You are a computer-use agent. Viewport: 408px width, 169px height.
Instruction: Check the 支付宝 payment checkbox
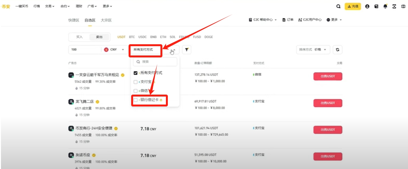[136, 82]
